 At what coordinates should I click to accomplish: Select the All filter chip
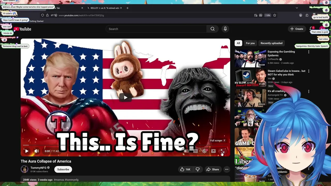tap(238, 43)
